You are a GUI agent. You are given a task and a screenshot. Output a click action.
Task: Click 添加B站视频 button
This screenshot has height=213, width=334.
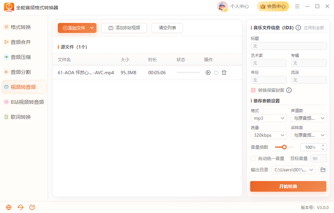[124, 28]
